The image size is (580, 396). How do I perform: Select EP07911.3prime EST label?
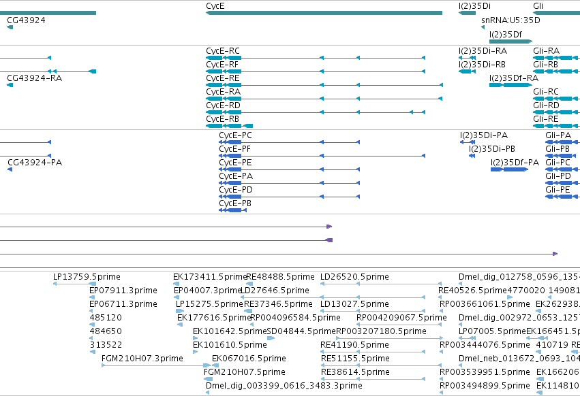(x=123, y=291)
